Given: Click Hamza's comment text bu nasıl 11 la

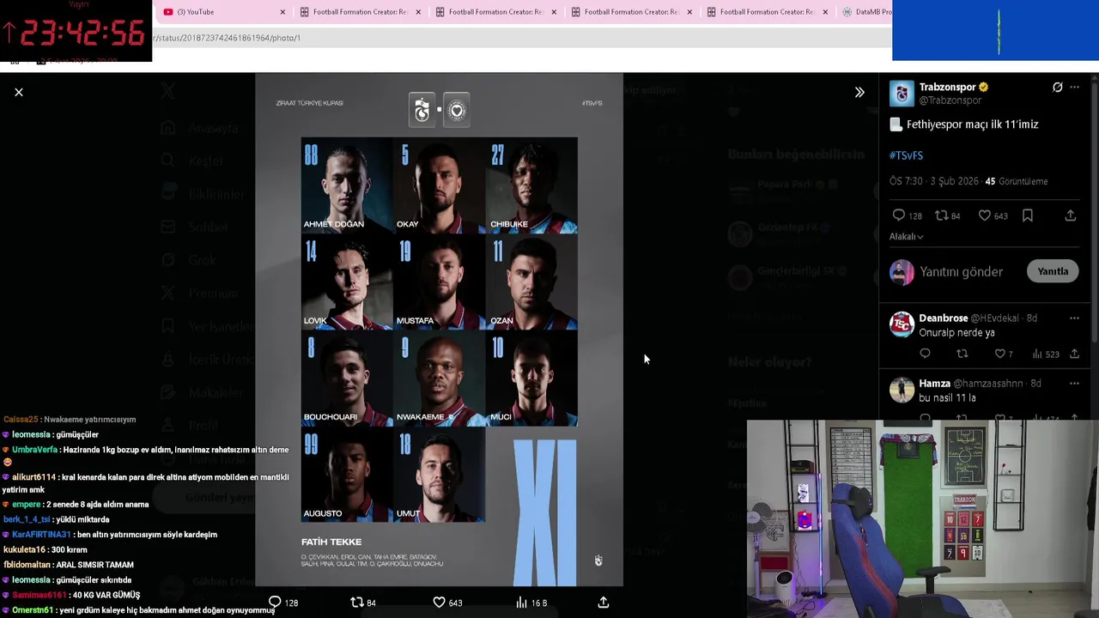Looking at the screenshot, I should [x=947, y=398].
